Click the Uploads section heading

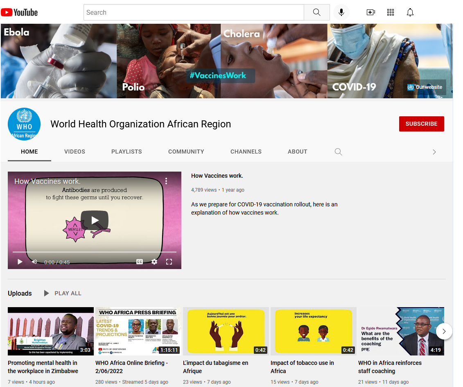tap(20, 293)
